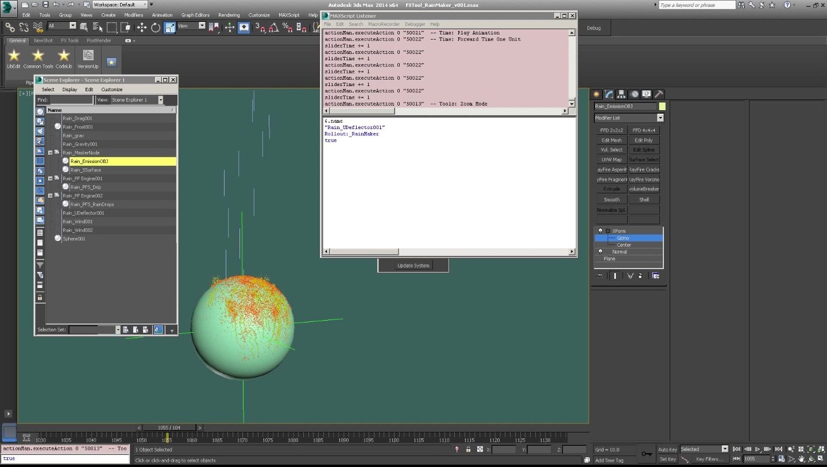The image size is (827, 467).
Task: Click the Pin Stack icon
Action: pos(600,276)
